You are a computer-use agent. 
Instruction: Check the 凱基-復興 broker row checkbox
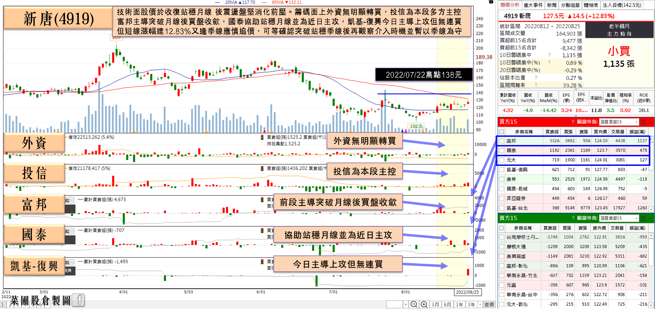coord(502,169)
